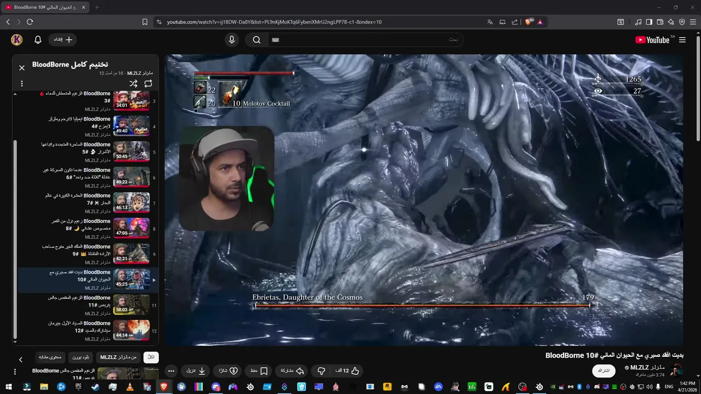
Task: Go back in browser history
Action: pyautogui.click(x=8, y=22)
